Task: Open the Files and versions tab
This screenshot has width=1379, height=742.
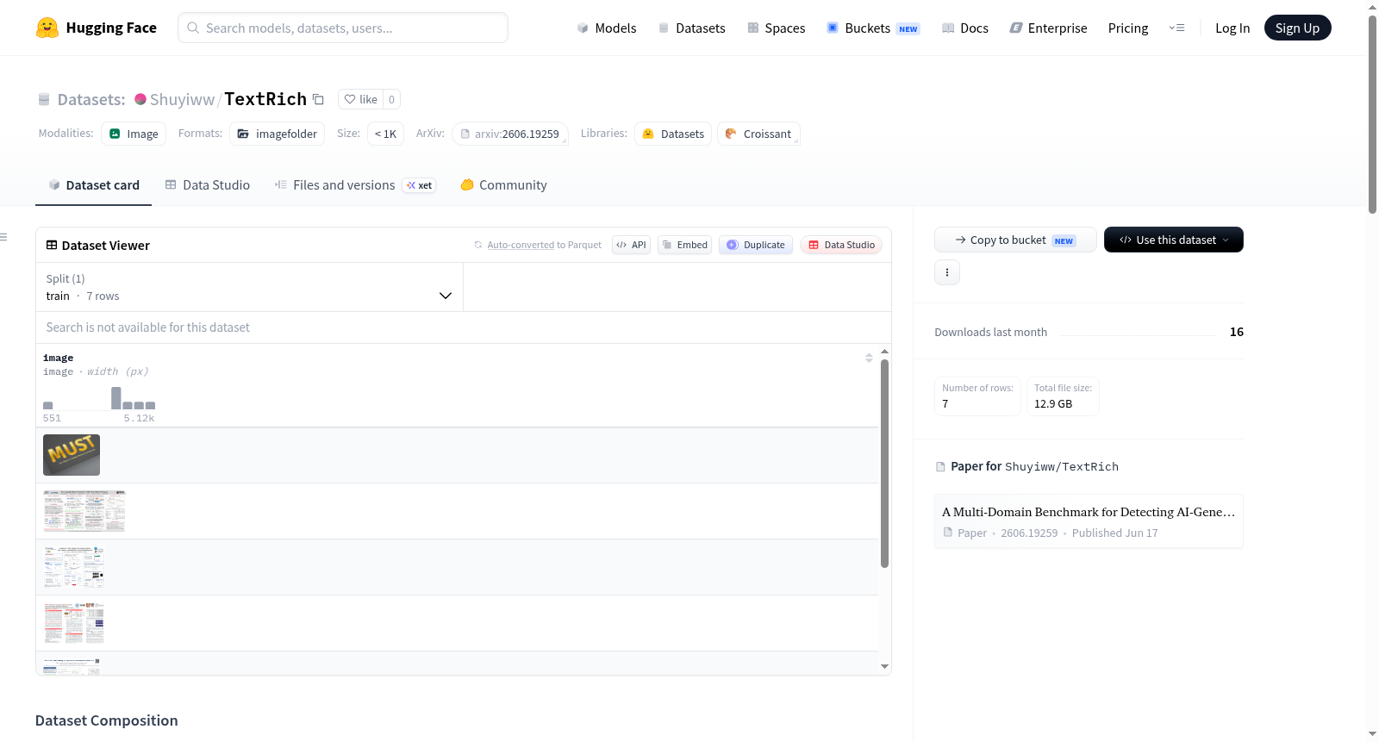Action: click(x=355, y=184)
